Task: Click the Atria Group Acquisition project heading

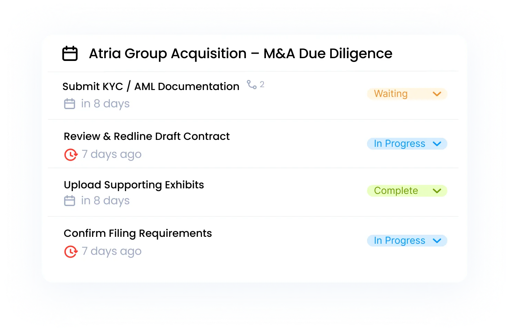Action: [x=240, y=53]
